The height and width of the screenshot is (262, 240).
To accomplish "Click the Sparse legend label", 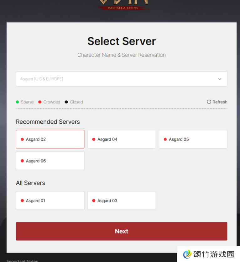I will tap(27, 102).
